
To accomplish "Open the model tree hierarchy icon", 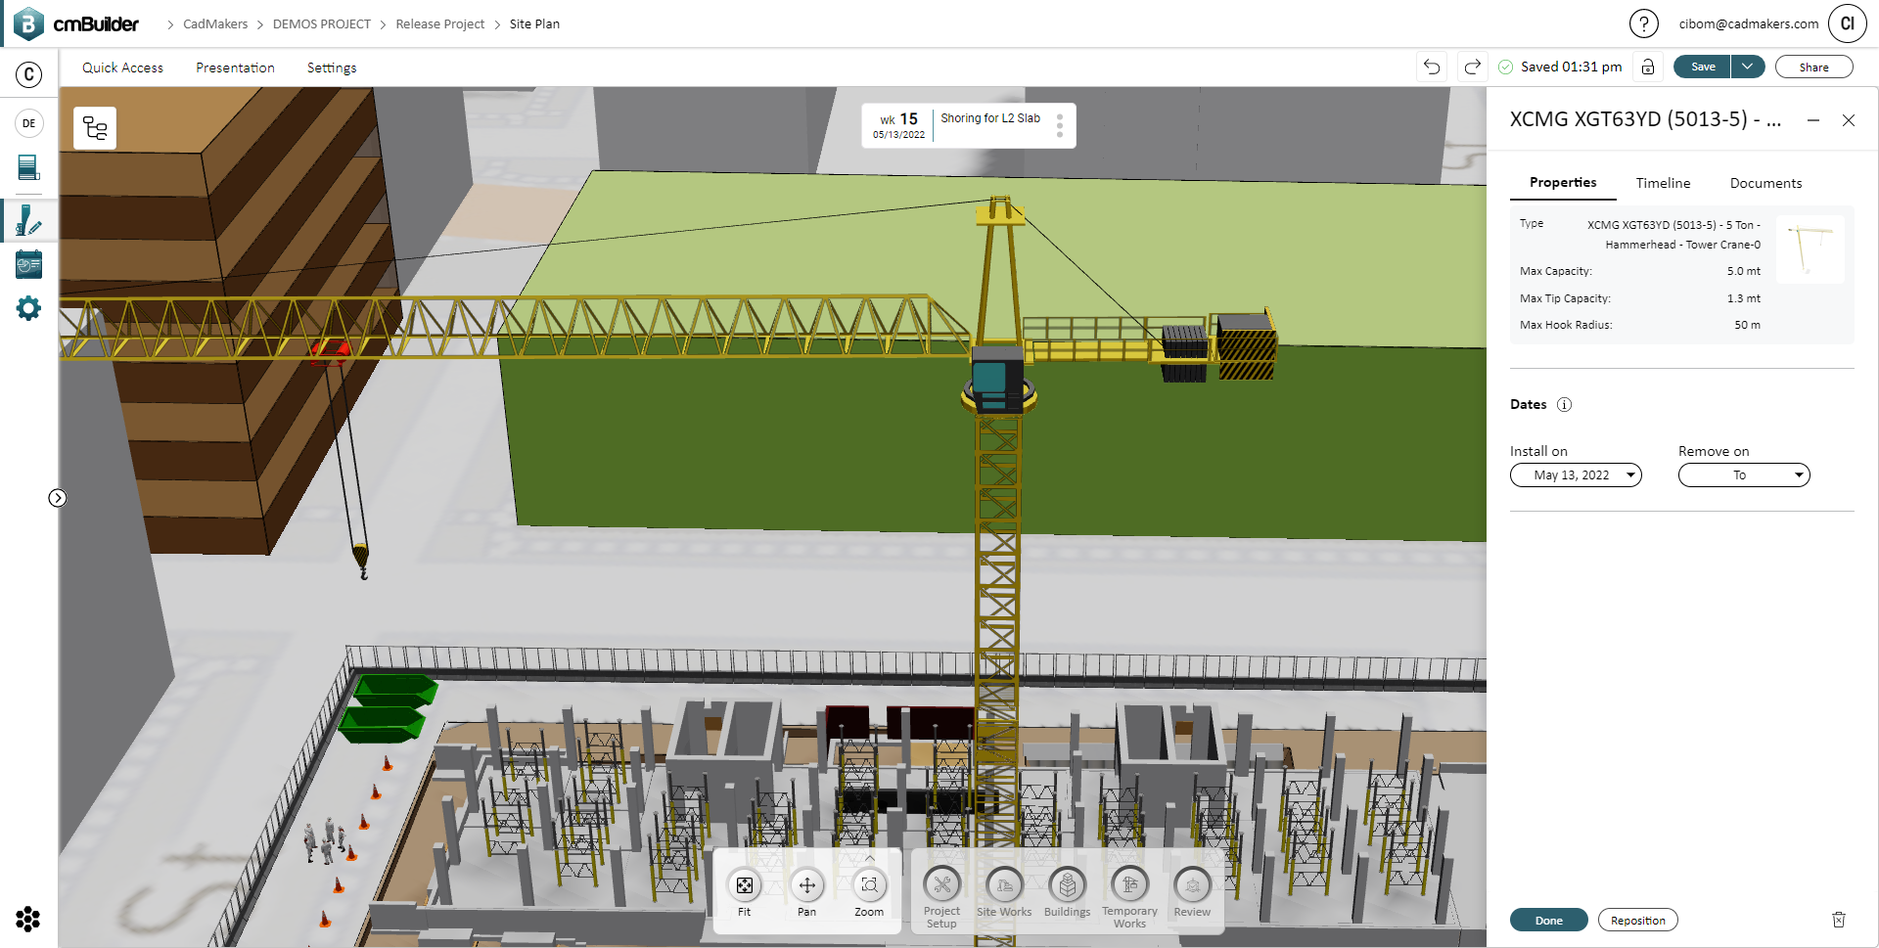I will [95, 128].
